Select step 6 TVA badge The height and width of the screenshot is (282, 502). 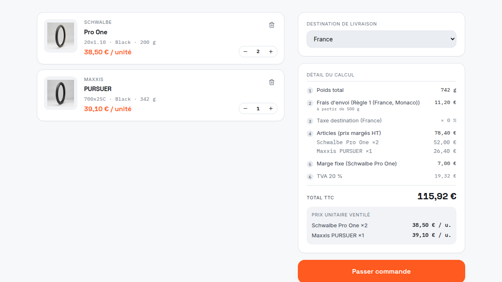click(310, 177)
